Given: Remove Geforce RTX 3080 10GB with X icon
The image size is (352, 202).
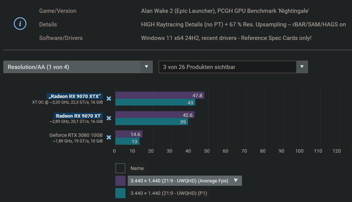Looking at the screenshot, I should [x=109, y=137].
